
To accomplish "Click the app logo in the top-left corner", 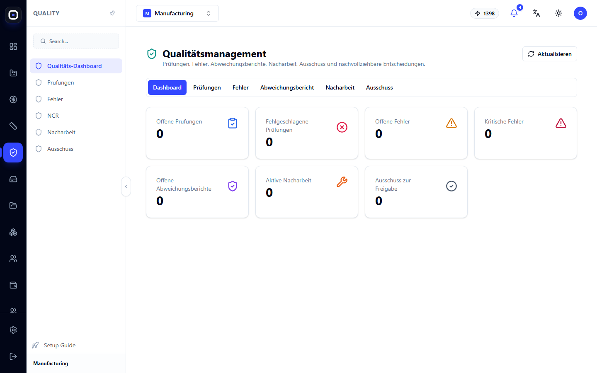I will click(x=13, y=15).
